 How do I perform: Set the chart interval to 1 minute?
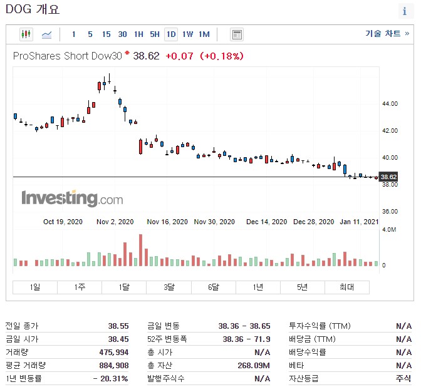(x=73, y=34)
